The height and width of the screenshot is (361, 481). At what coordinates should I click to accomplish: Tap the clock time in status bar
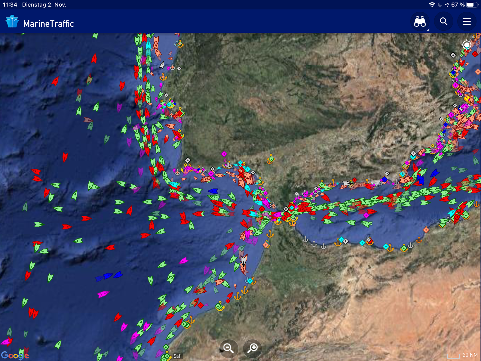pyautogui.click(x=10, y=5)
